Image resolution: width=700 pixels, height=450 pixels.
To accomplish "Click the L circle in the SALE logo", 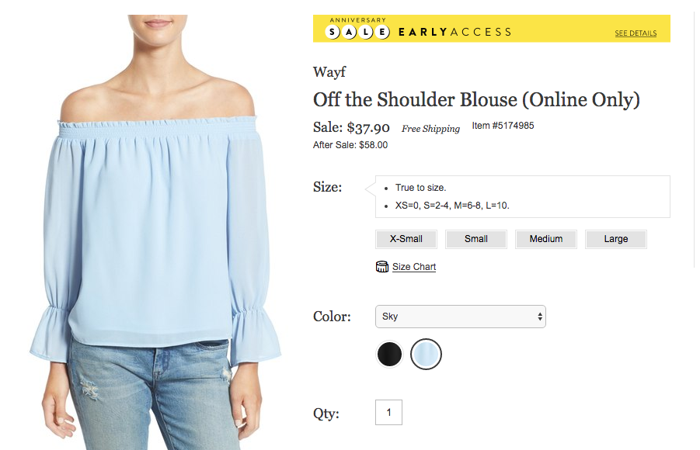I will [366, 32].
